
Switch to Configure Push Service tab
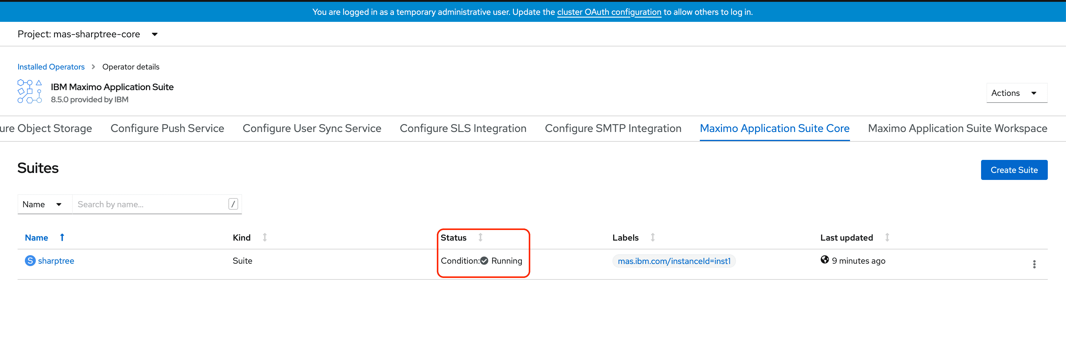click(167, 128)
